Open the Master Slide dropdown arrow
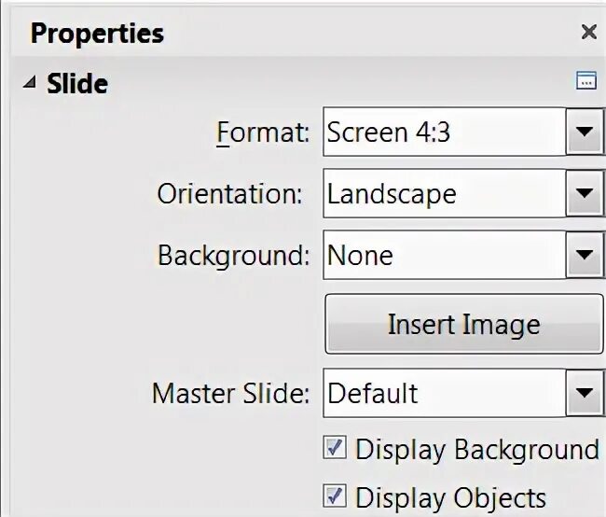 click(584, 392)
